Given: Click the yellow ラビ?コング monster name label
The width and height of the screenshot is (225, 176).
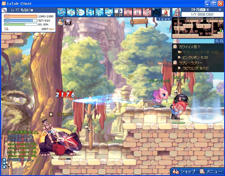Looking at the screenshot, I should pos(64,114).
